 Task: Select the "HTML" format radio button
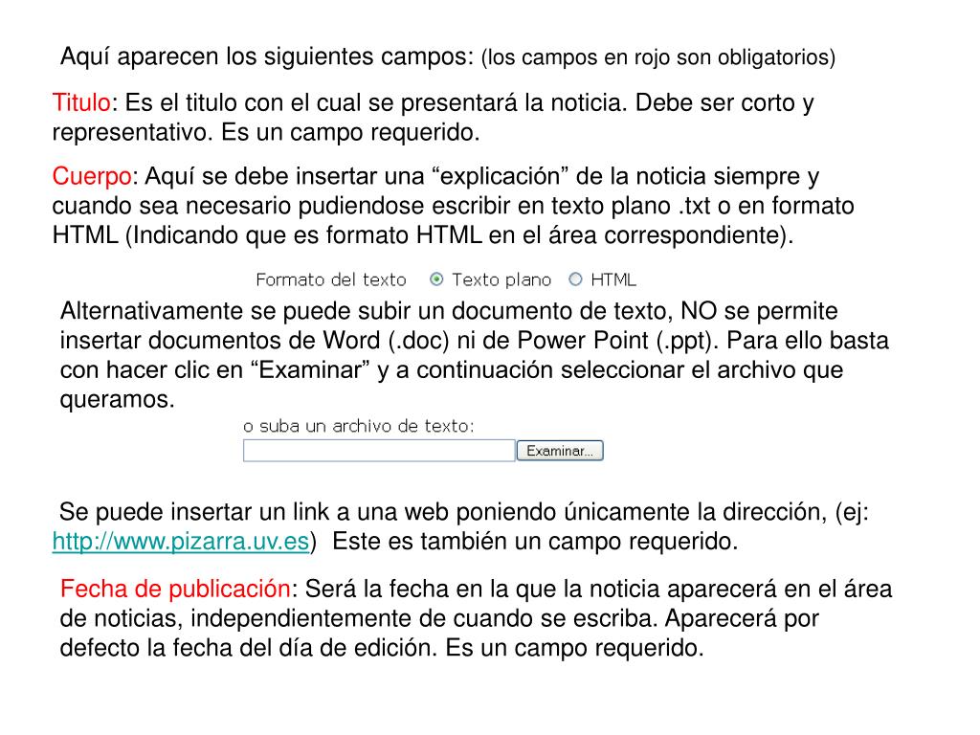[575, 279]
